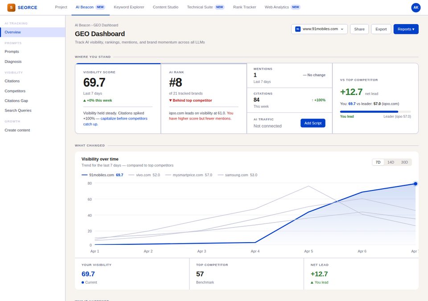Switch the chart to 14D range
This screenshot has height=301, width=428.
(x=391, y=162)
